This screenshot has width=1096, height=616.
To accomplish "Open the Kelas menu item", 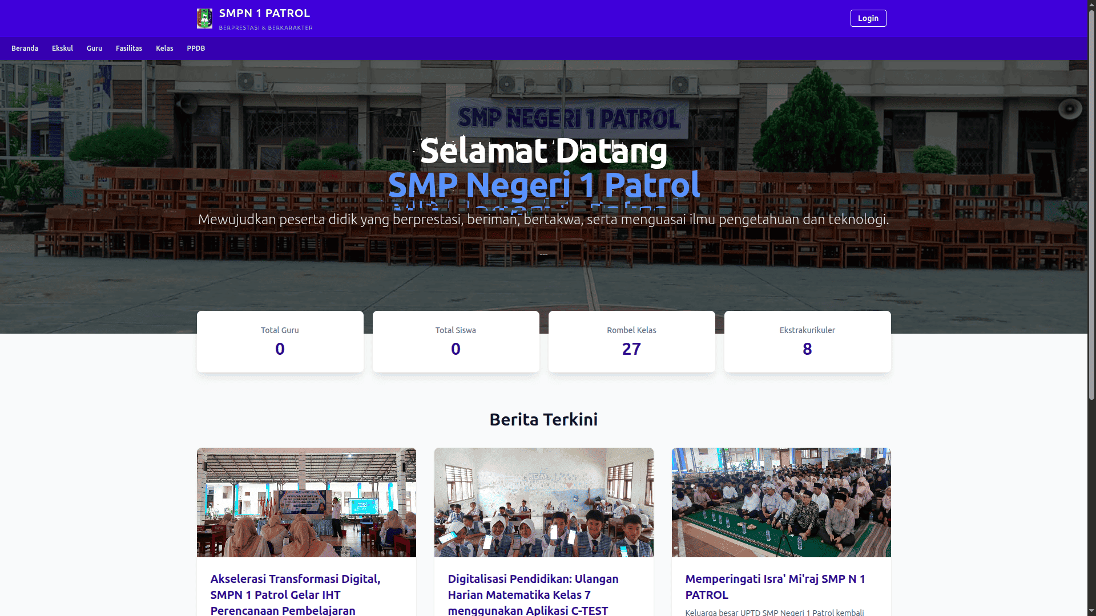I will pos(164,48).
